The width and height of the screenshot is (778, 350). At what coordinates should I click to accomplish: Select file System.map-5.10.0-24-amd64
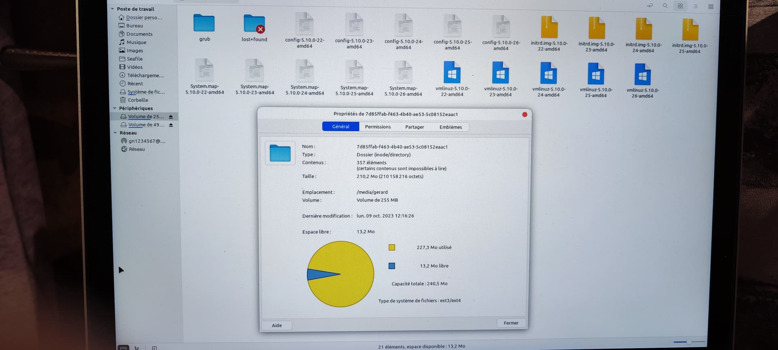tap(305, 78)
